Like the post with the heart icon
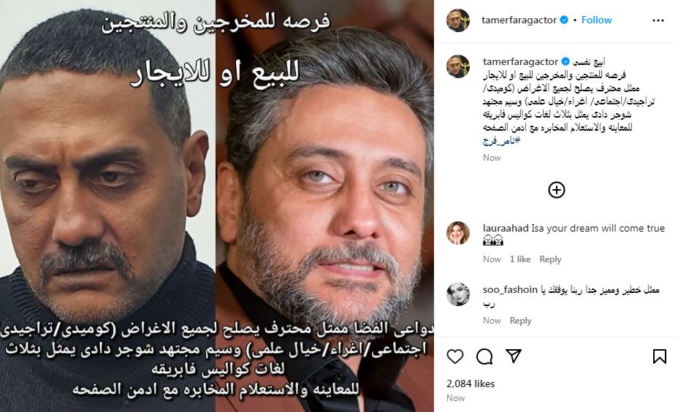678x412 pixels. [455, 356]
